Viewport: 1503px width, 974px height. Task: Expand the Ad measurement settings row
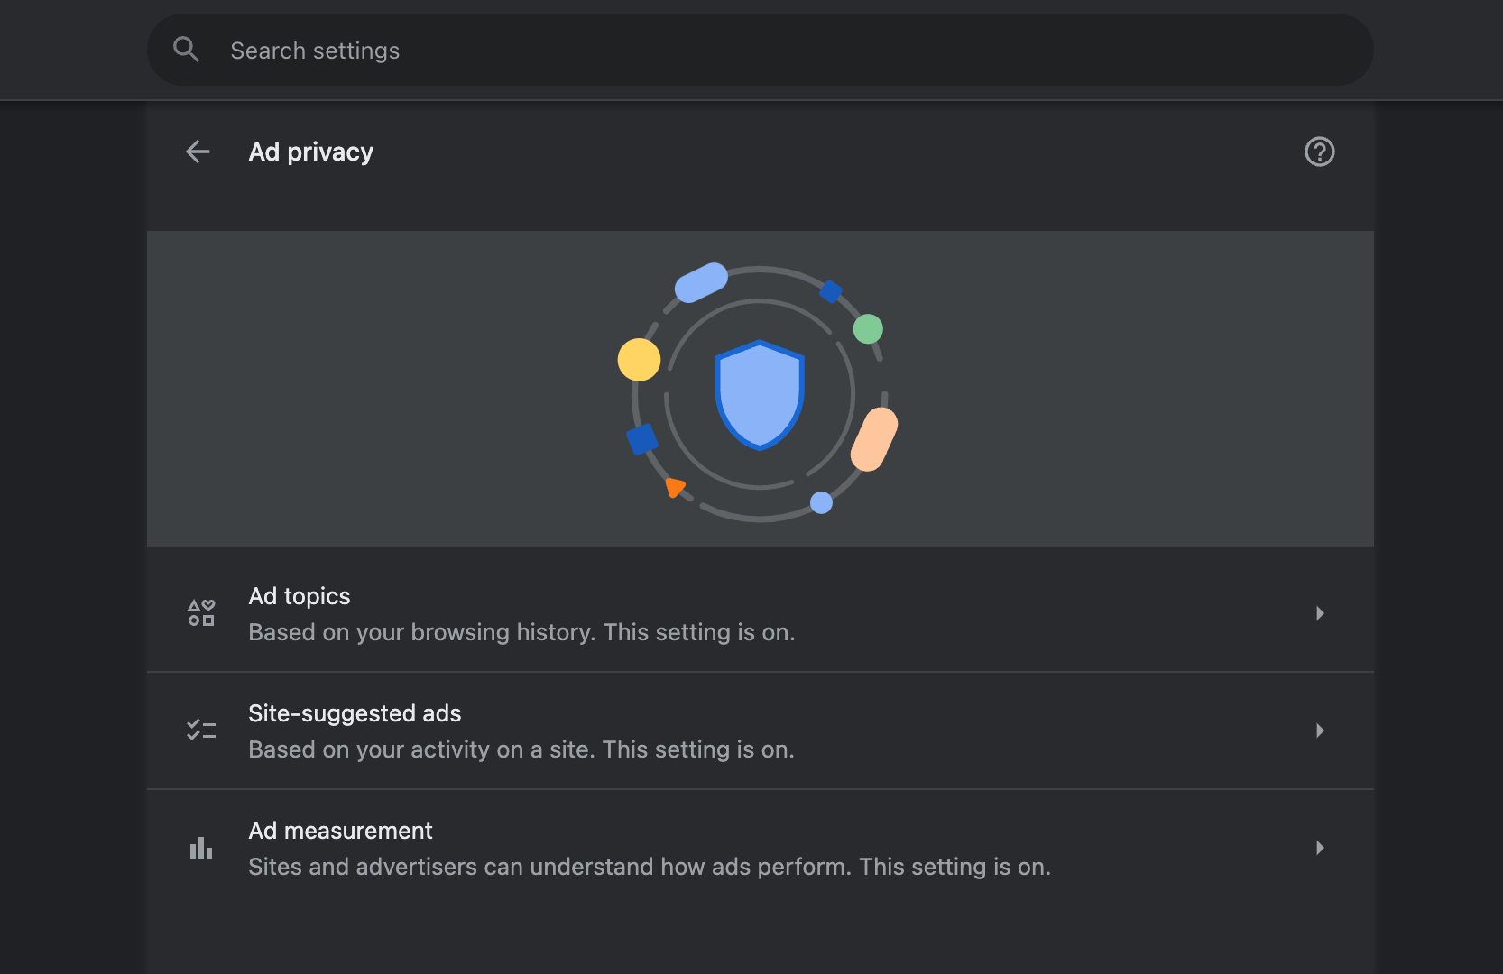pyautogui.click(x=1320, y=848)
